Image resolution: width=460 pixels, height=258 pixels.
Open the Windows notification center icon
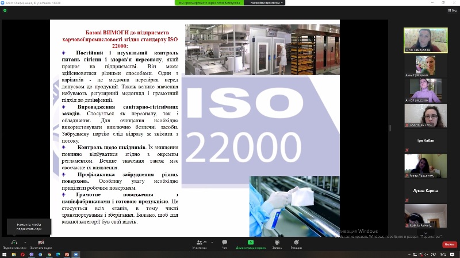coord(453,255)
